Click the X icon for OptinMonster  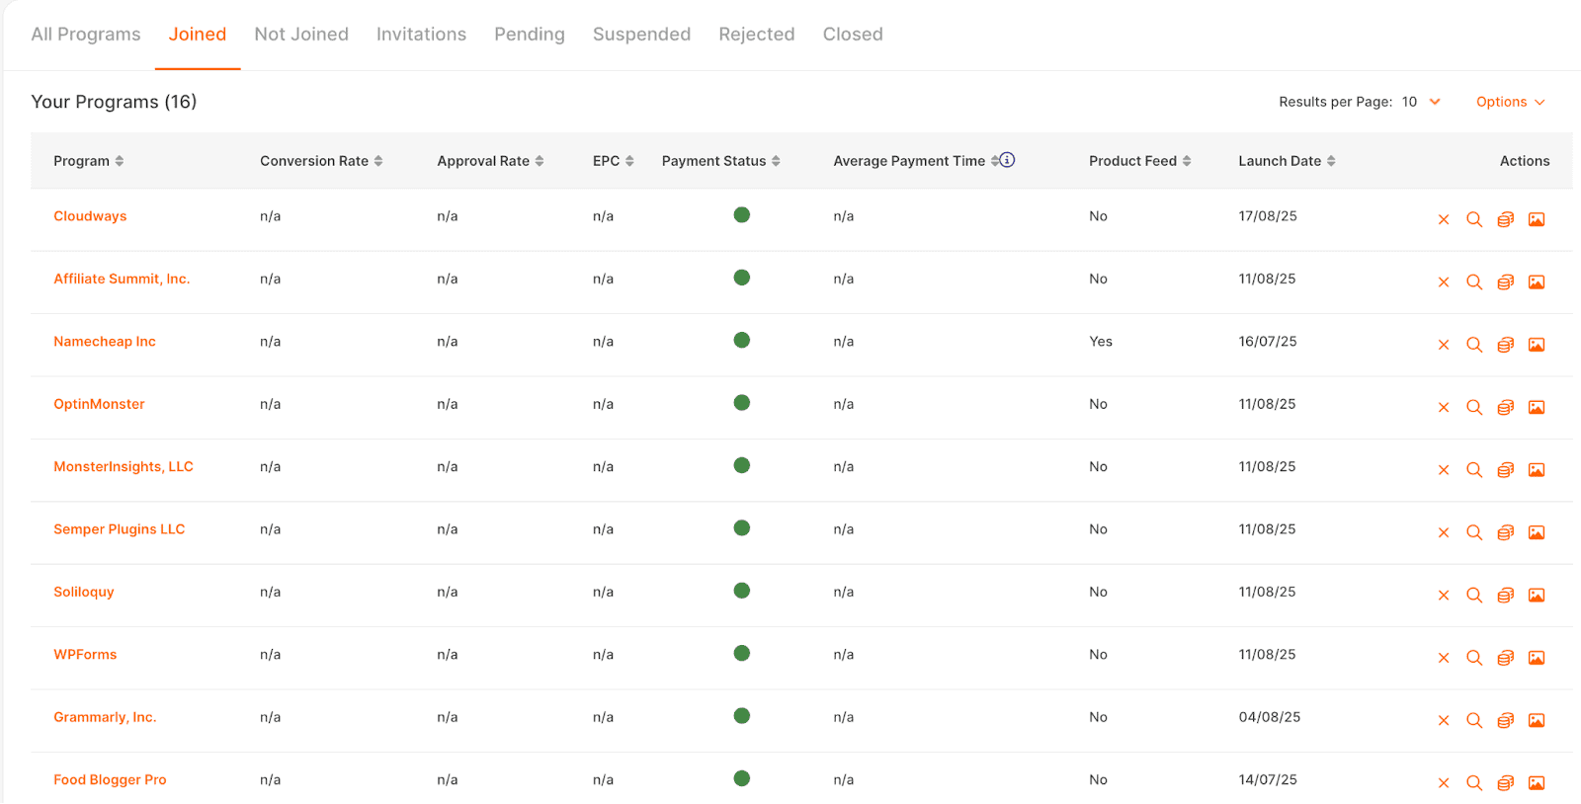coord(1444,407)
